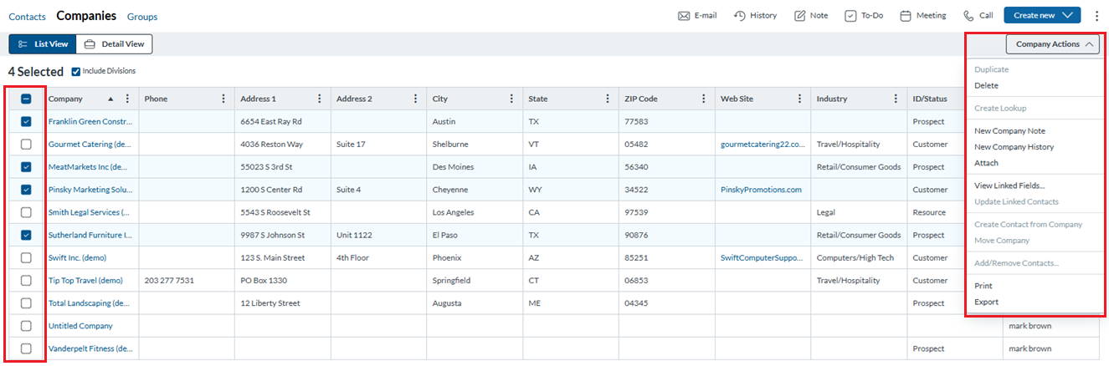The width and height of the screenshot is (1109, 366).
Task: Open Company column options menu
Action: [127, 99]
